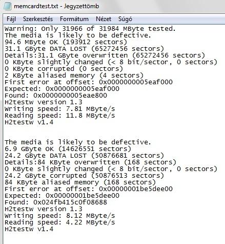Click the 24.2 GByte DATA LOST line
This screenshot has height=244, width=225.
[x=84, y=156]
